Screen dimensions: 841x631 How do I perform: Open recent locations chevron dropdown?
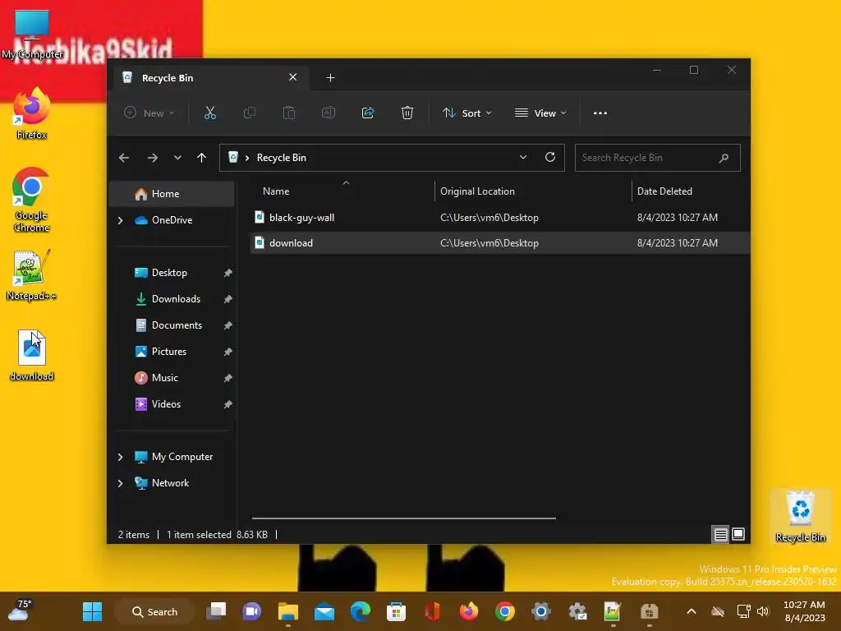pyautogui.click(x=177, y=158)
